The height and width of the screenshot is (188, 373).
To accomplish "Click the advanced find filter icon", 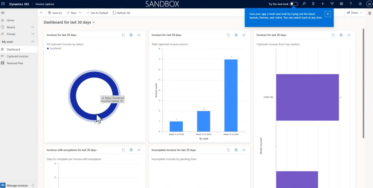I will pyautogui.click(x=332, y=4).
